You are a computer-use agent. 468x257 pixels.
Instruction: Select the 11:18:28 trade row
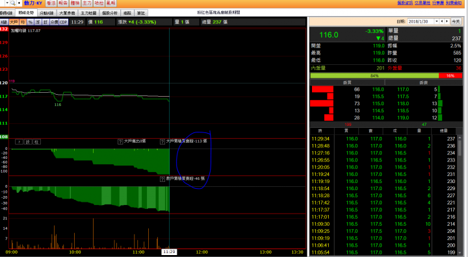383,195
